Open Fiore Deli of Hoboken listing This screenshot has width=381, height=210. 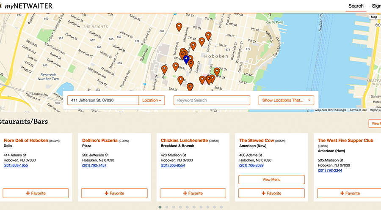pyautogui.click(x=26, y=140)
